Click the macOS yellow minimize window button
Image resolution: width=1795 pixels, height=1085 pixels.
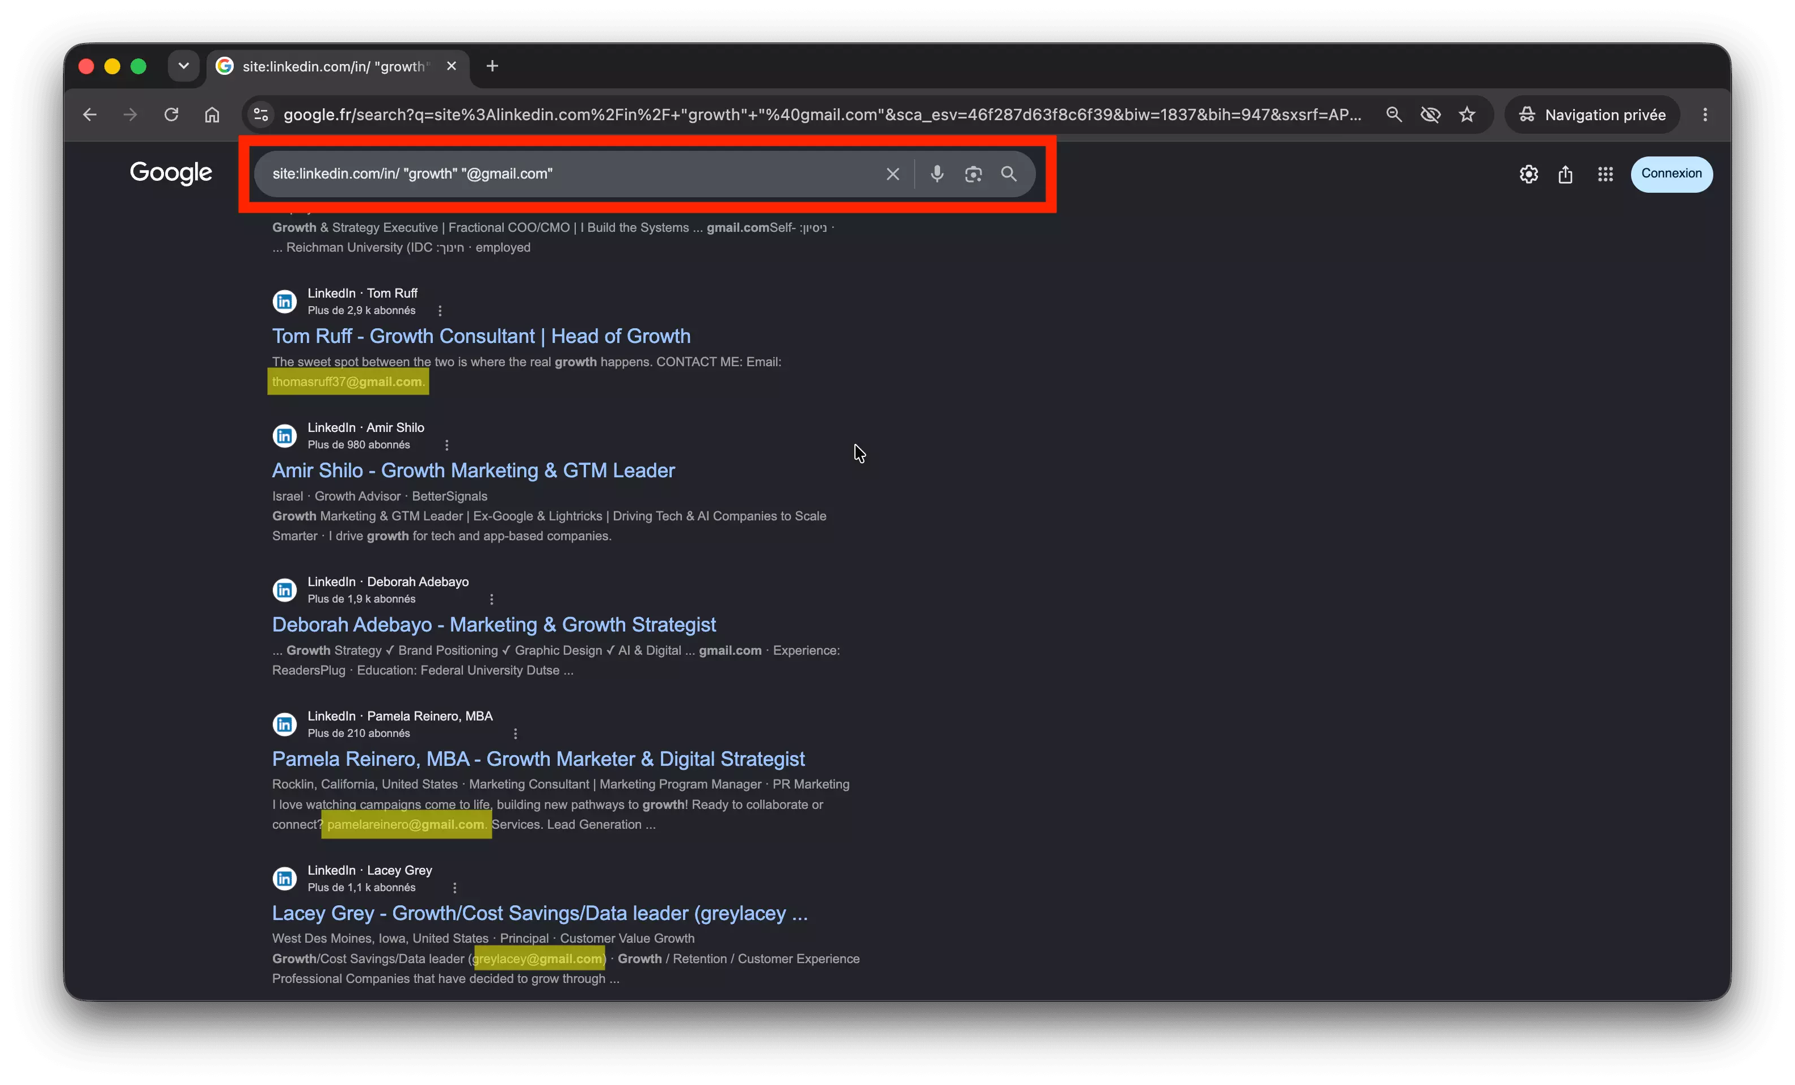coord(112,66)
